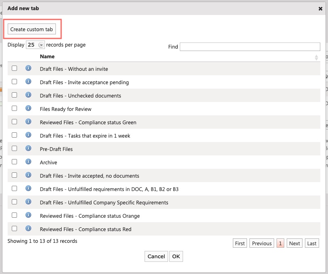This screenshot has width=328, height=274.
Task: Jump to Last page
Action: 312,243
